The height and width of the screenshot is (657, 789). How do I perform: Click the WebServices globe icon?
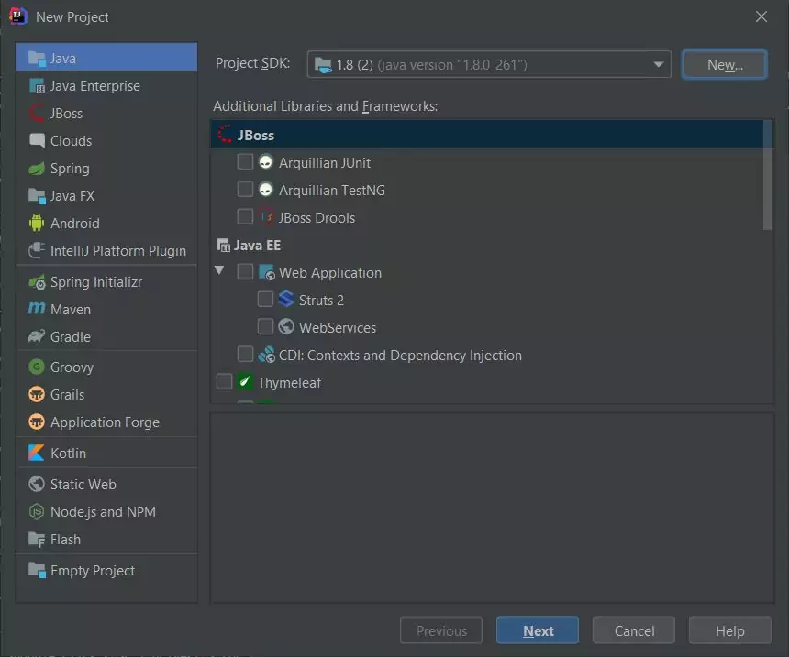[x=286, y=327]
